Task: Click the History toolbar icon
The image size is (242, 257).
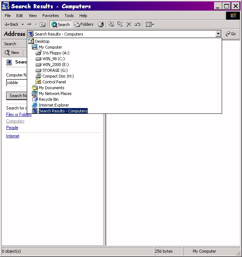Action: coord(101,24)
